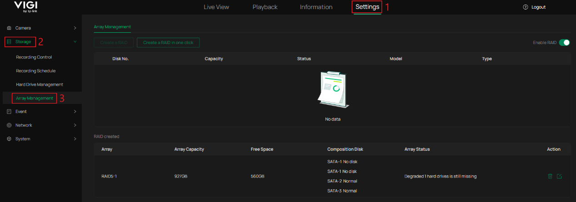Click the System label in the sidebar
Viewport: 576px width, 202px height.
point(23,139)
